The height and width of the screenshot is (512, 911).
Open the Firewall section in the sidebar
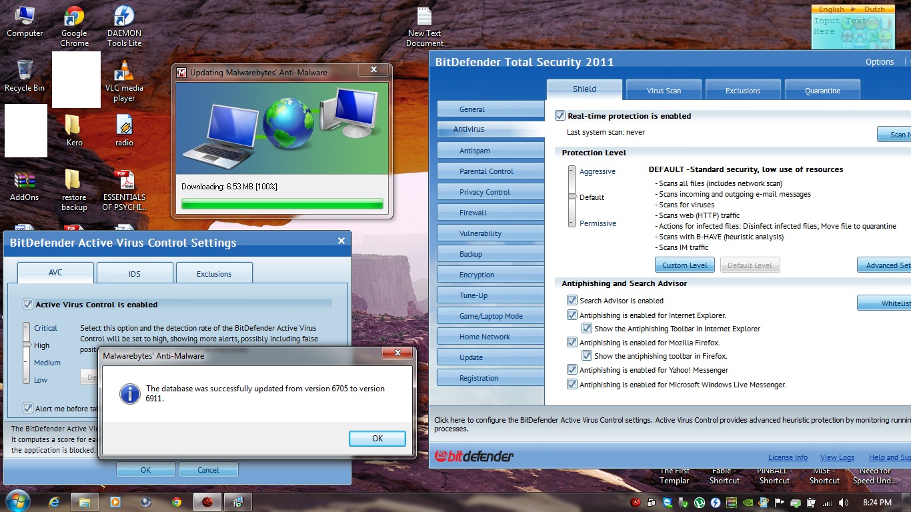(x=491, y=213)
